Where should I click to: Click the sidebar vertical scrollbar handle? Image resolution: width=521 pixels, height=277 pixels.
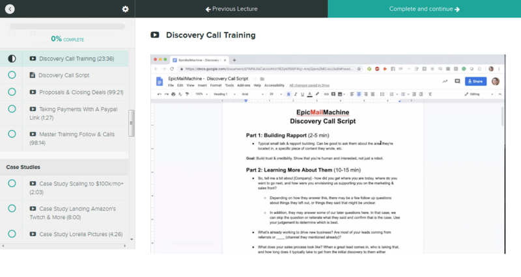[x=132, y=123]
